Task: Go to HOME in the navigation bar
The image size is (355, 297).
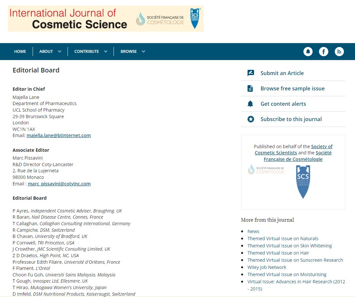Action: coord(20,52)
